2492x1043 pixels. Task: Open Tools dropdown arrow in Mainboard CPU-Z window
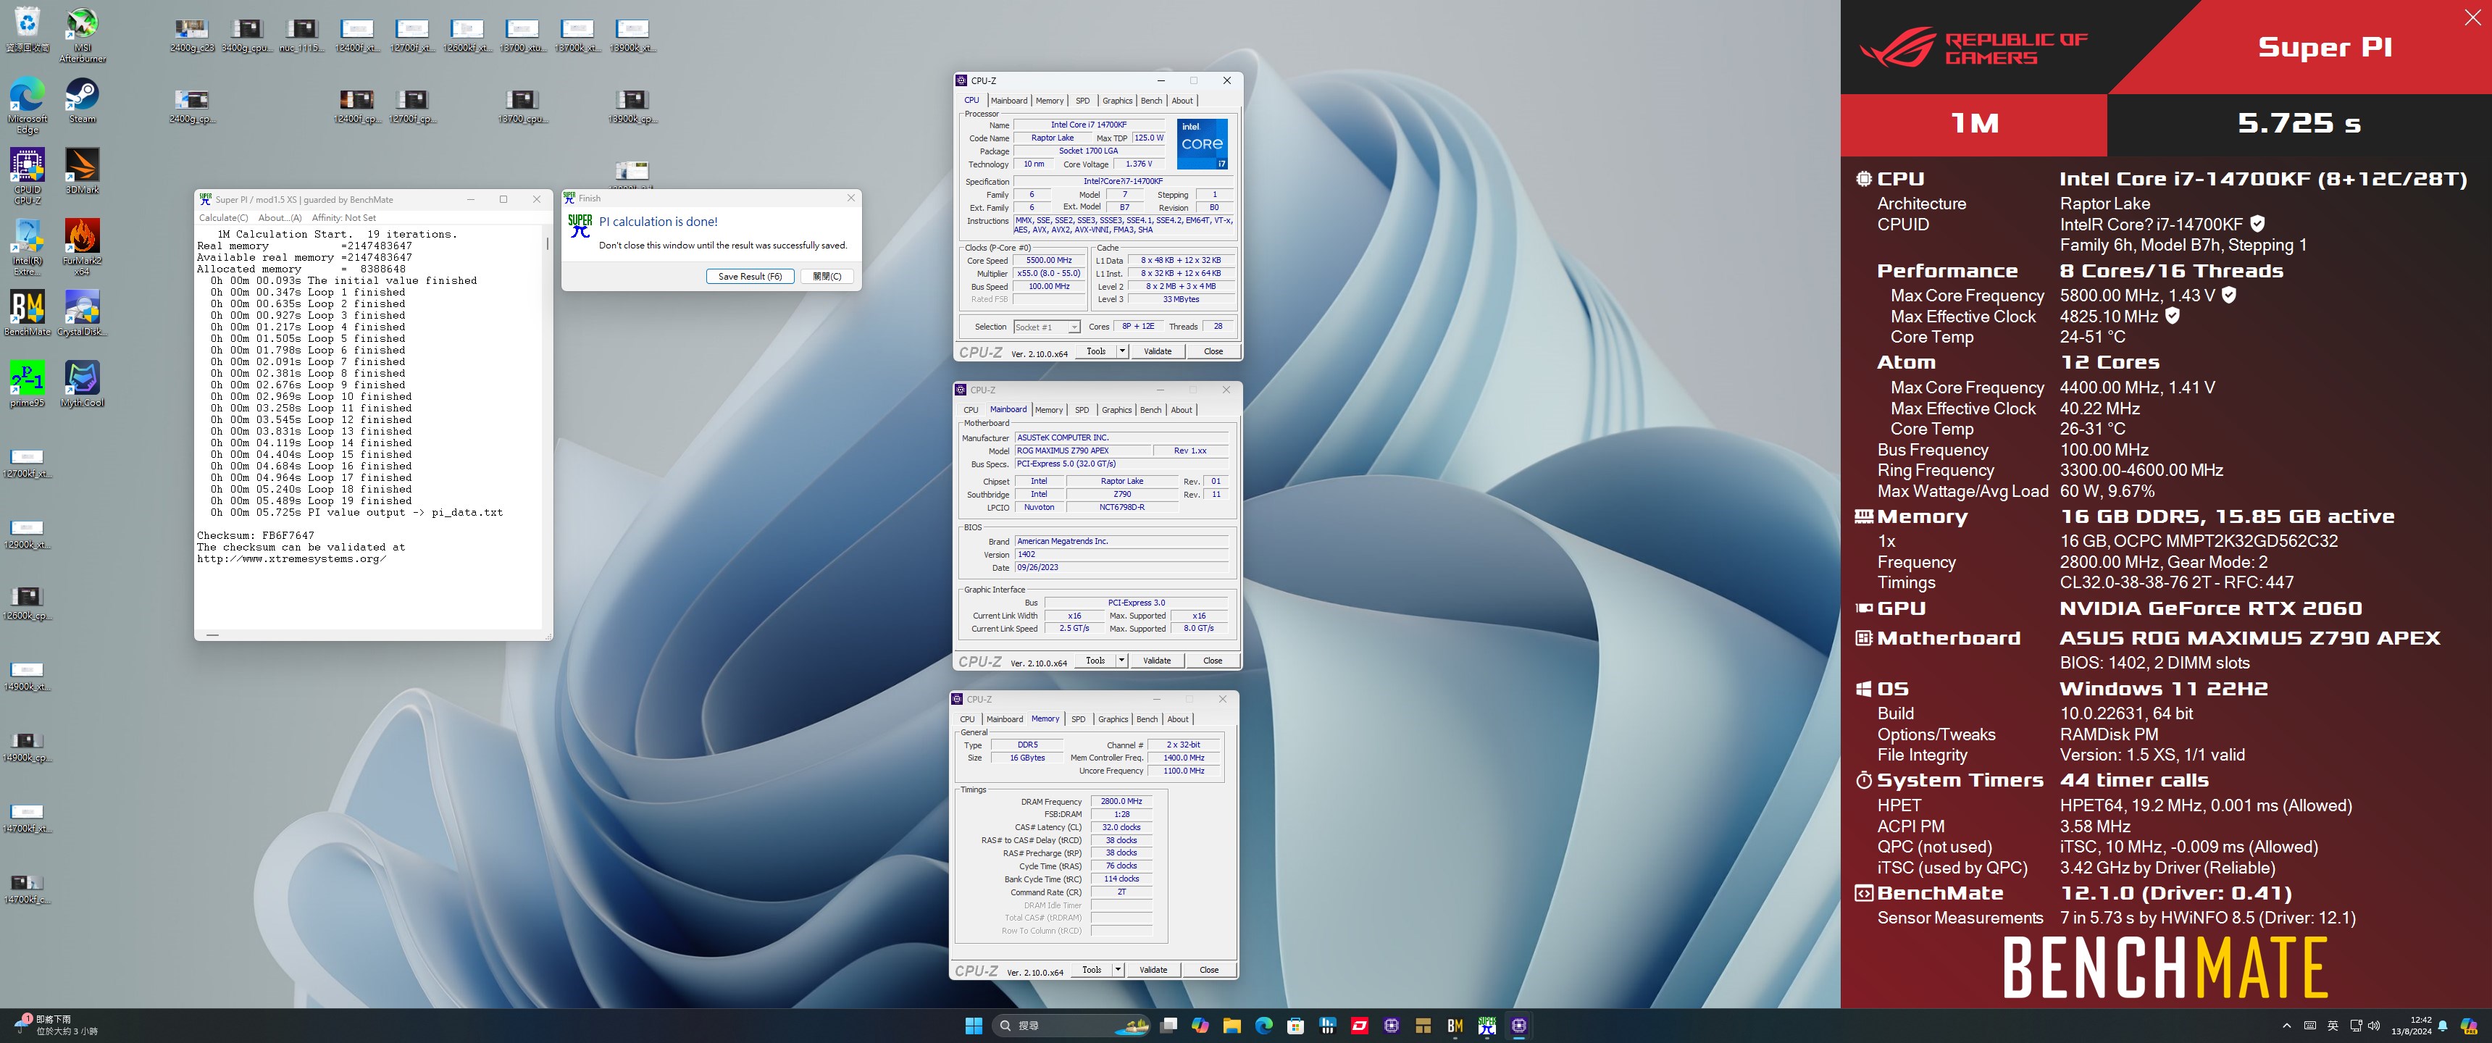(x=1121, y=661)
